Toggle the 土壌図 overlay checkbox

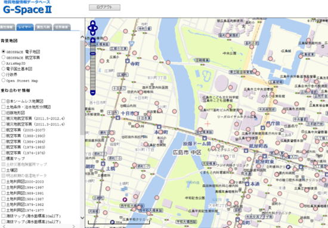[4, 170]
